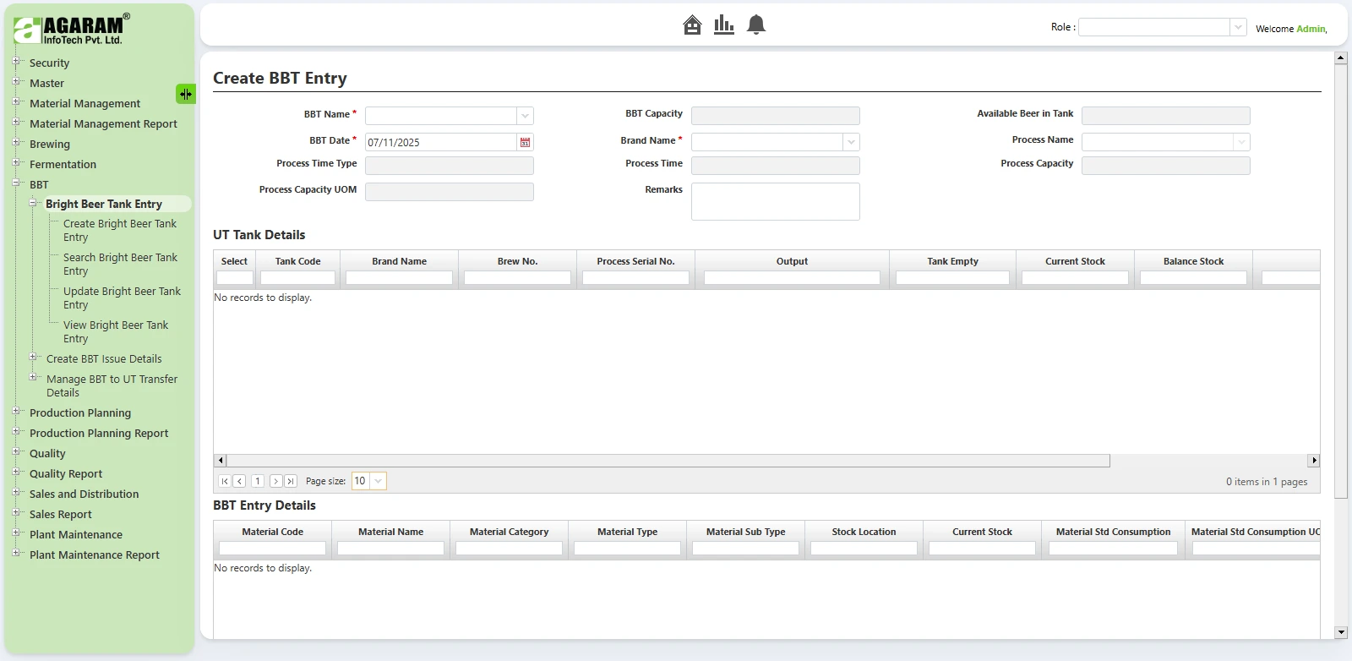The image size is (1352, 661).
Task: Open View Bright Beer Tank Entry
Action: click(116, 331)
